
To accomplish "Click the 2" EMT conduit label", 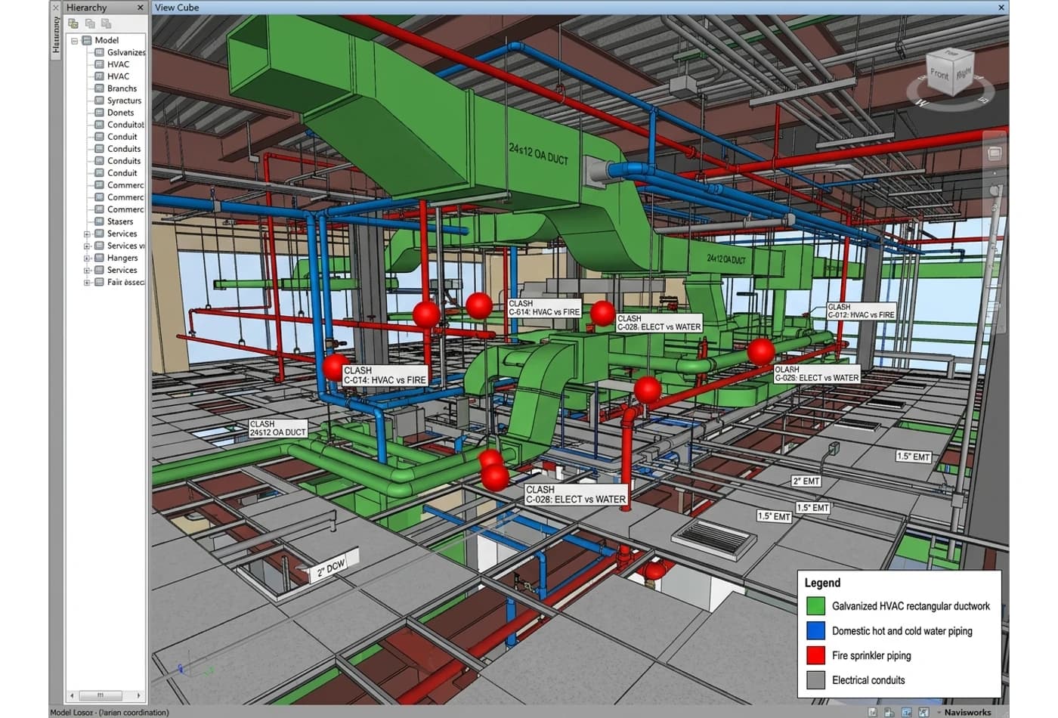I will (806, 481).
